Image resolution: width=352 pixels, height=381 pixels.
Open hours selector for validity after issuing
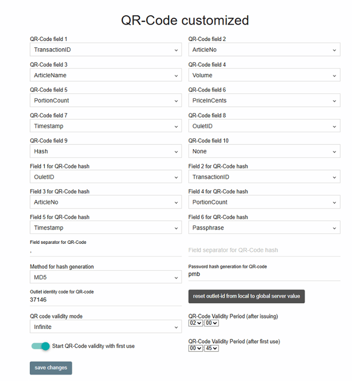tap(194, 323)
